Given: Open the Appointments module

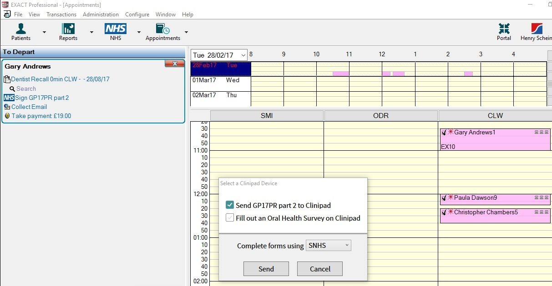Looking at the screenshot, I should pos(162,32).
